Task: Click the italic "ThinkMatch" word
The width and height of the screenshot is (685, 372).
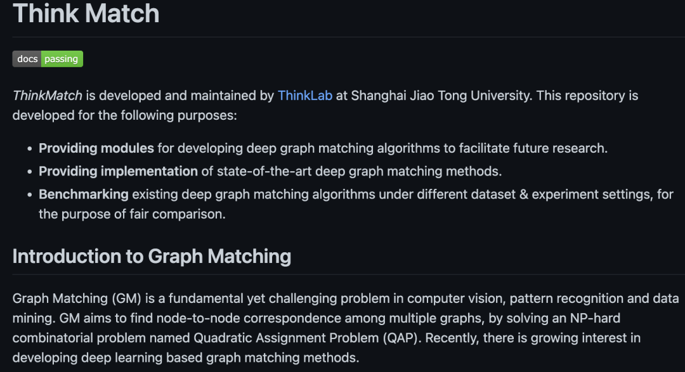Action: [x=47, y=96]
